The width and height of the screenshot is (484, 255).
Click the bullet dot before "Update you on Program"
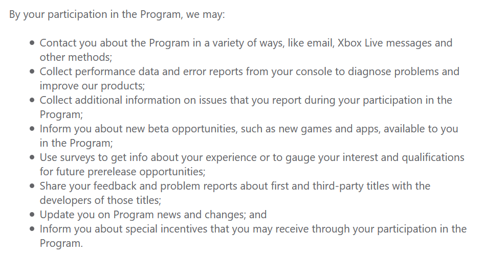coord(33,215)
